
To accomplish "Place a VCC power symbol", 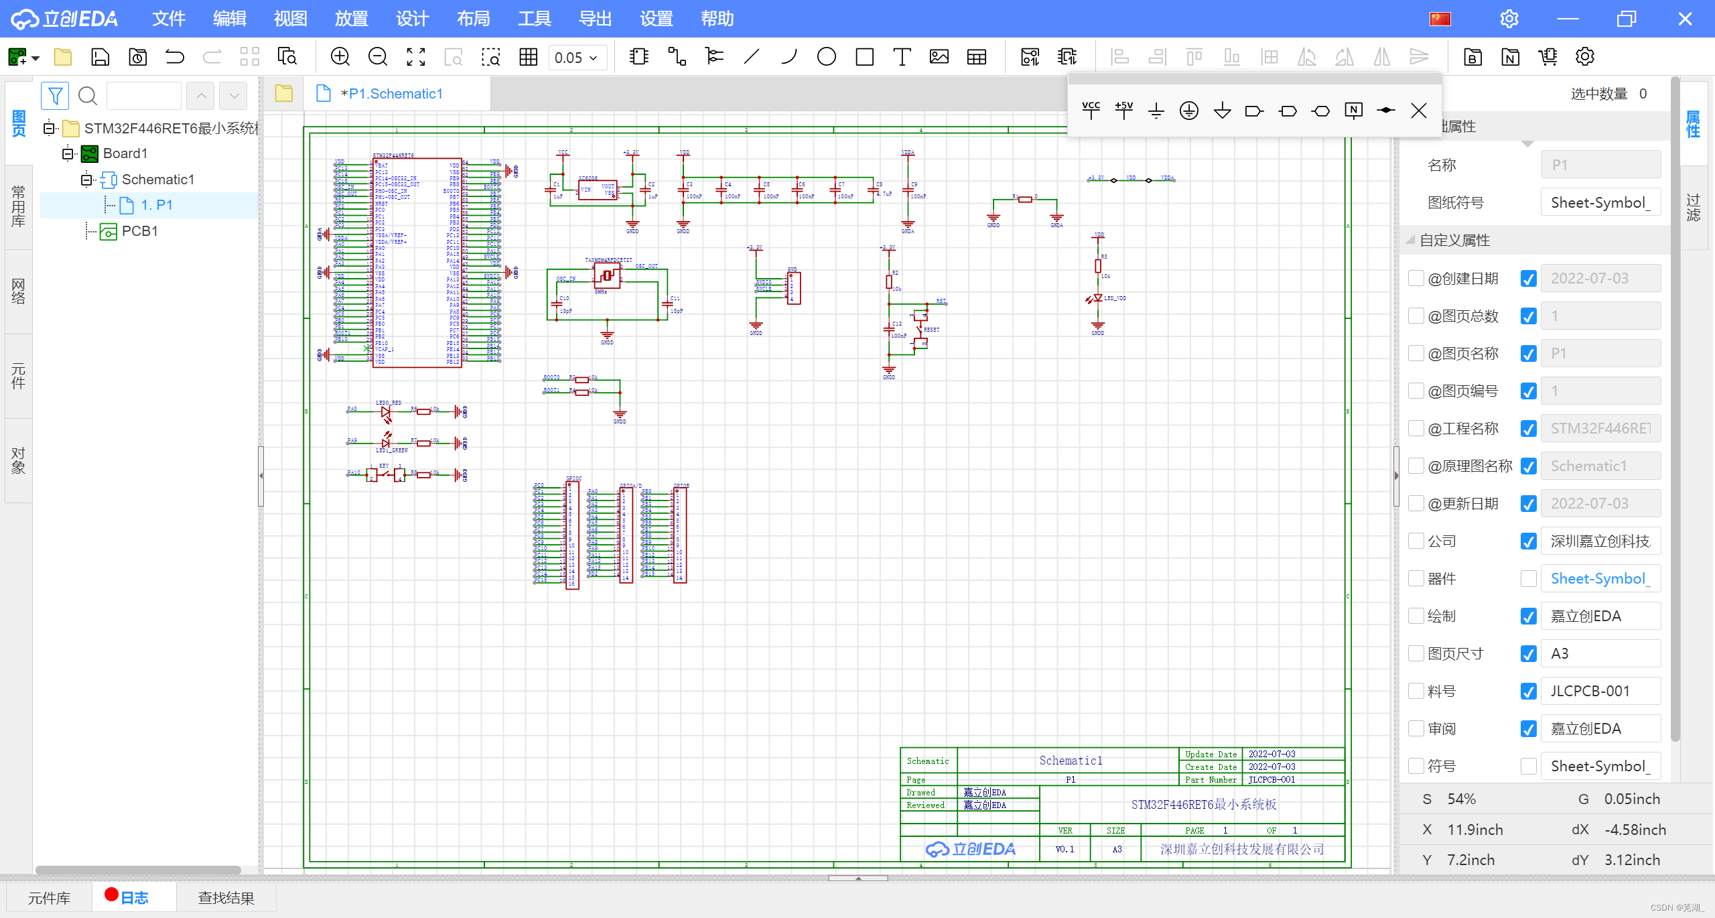I will click(x=1091, y=110).
